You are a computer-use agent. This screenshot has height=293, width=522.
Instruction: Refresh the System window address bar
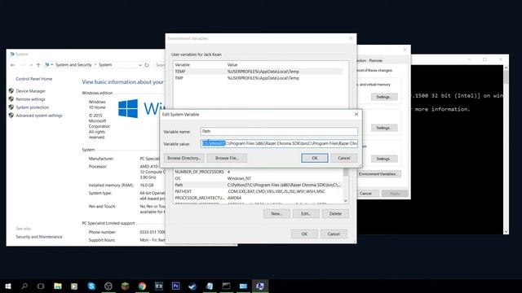coord(147,65)
